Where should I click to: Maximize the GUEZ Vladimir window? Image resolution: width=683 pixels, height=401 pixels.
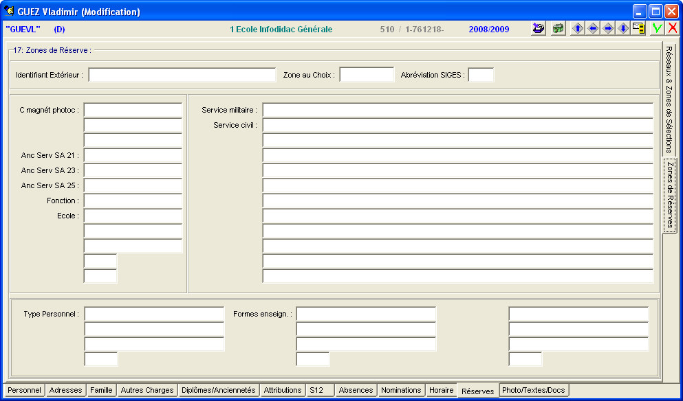655,11
